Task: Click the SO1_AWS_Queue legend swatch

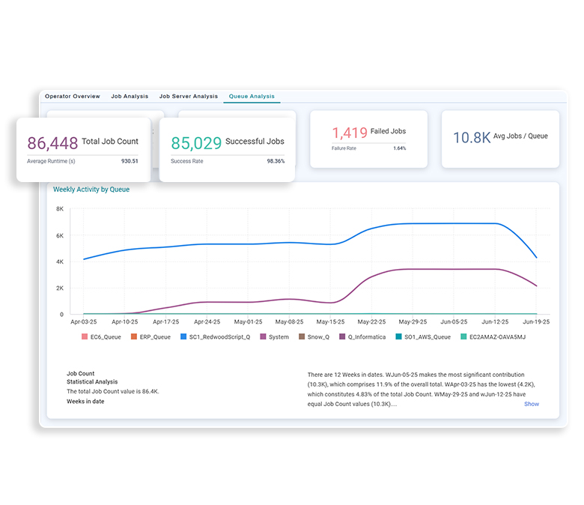Action: click(x=399, y=337)
